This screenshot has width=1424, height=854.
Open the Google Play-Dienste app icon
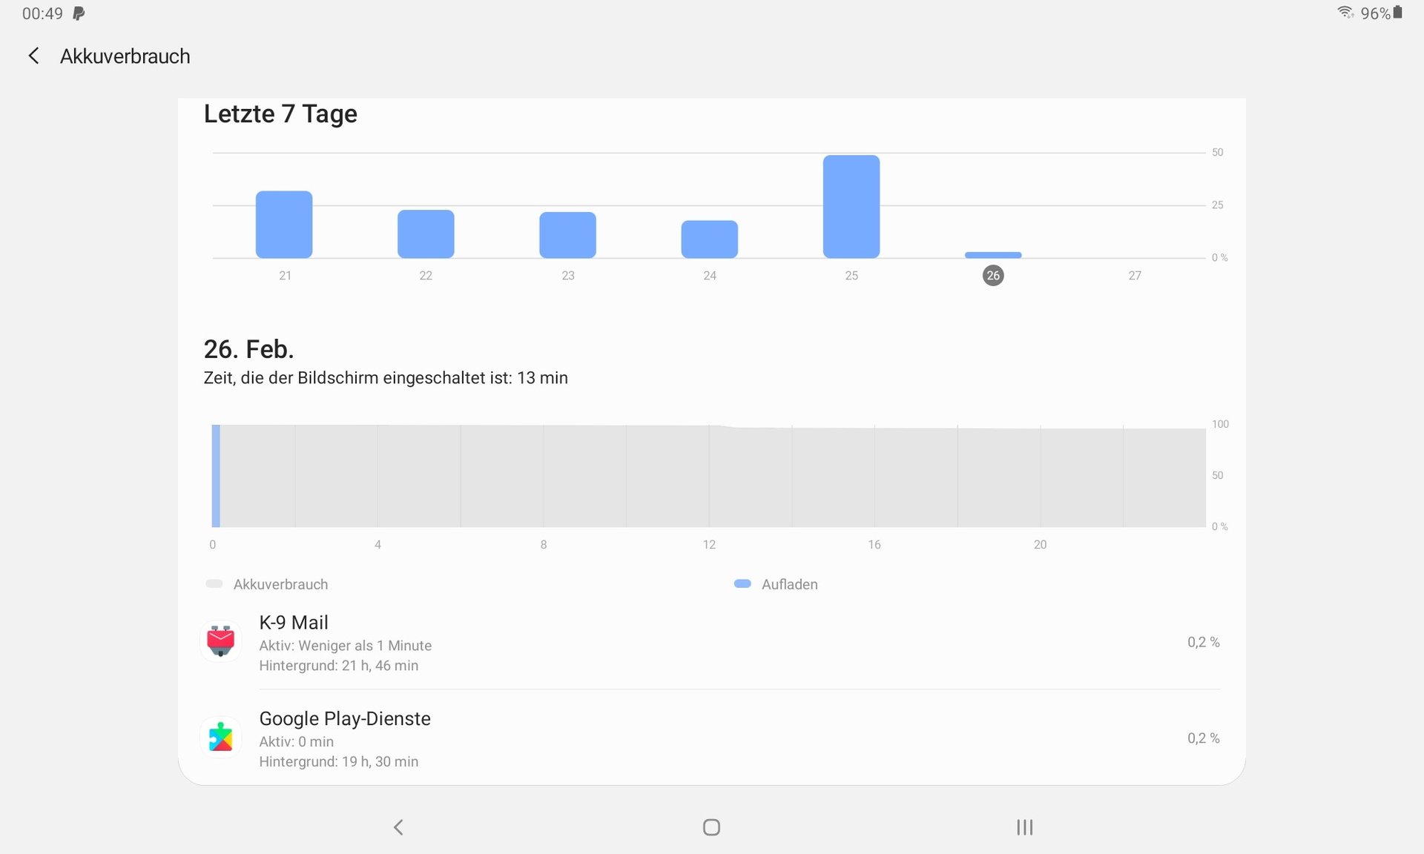220,737
